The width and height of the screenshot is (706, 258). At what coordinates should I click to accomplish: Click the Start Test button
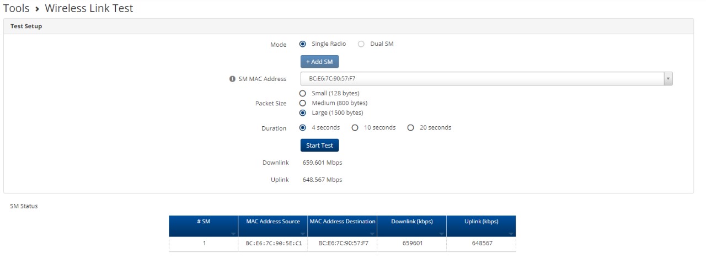(x=319, y=146)
